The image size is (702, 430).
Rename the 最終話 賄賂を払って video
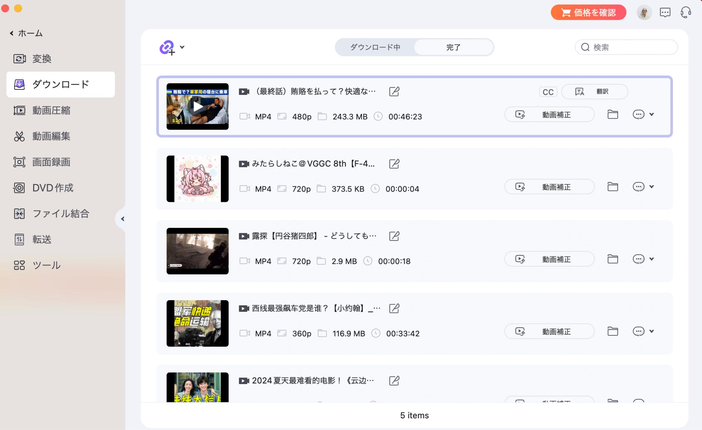point(394,91)
